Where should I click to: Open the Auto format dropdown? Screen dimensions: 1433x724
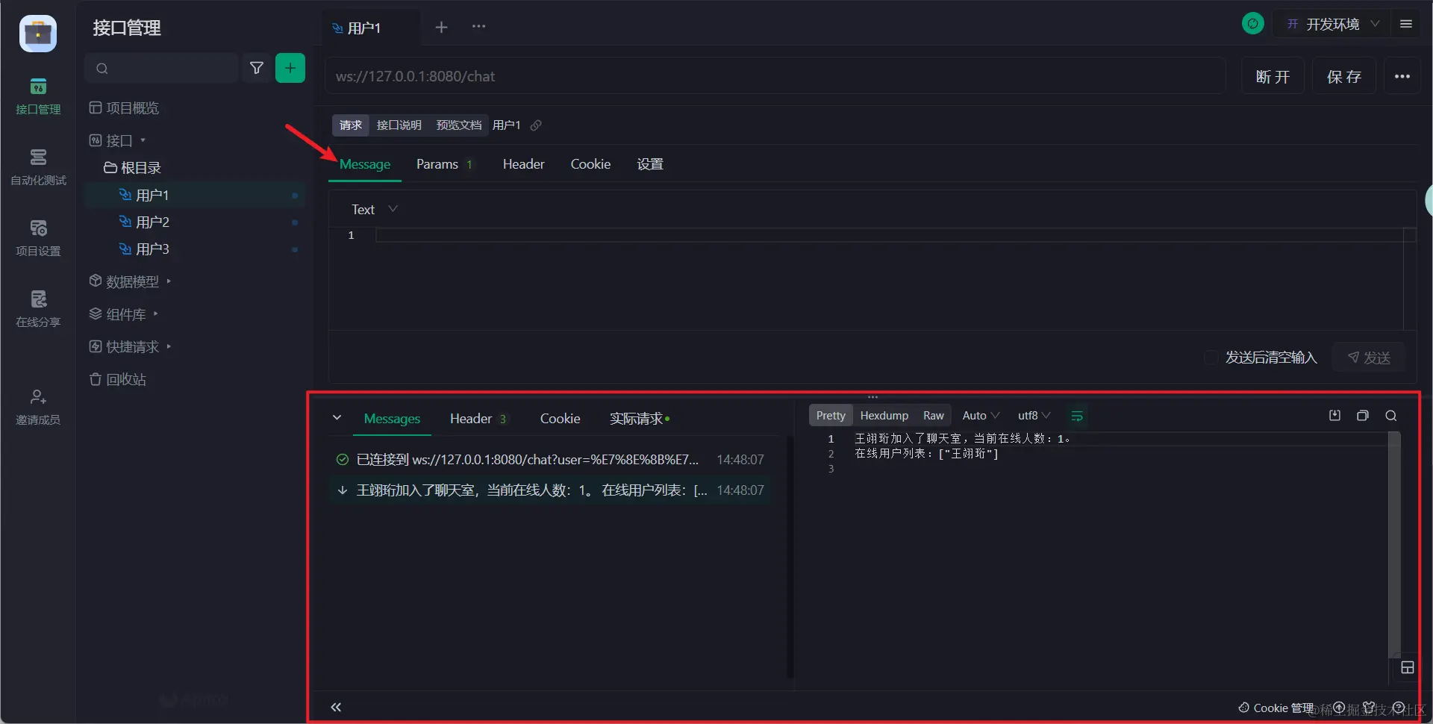(x=981, y=416)
